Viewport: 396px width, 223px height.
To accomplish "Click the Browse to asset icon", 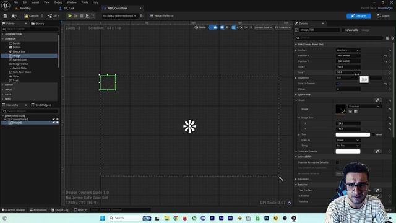I will [x=14, y=16].
